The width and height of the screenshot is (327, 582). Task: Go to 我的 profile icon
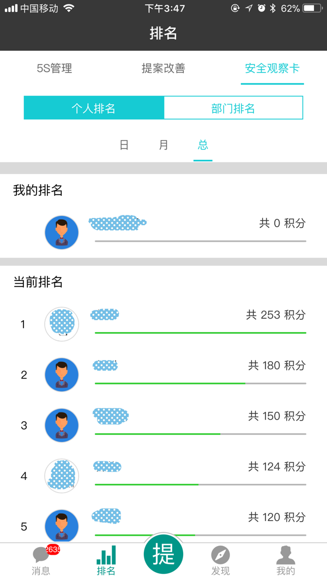(x=286, y=555)
